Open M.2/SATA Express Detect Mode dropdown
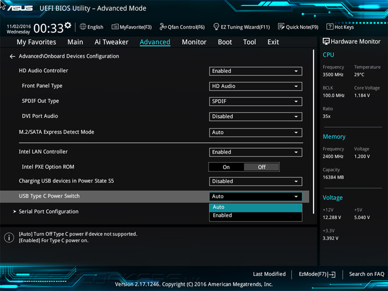This screenshot has width=388, height=291. point(255,133)
